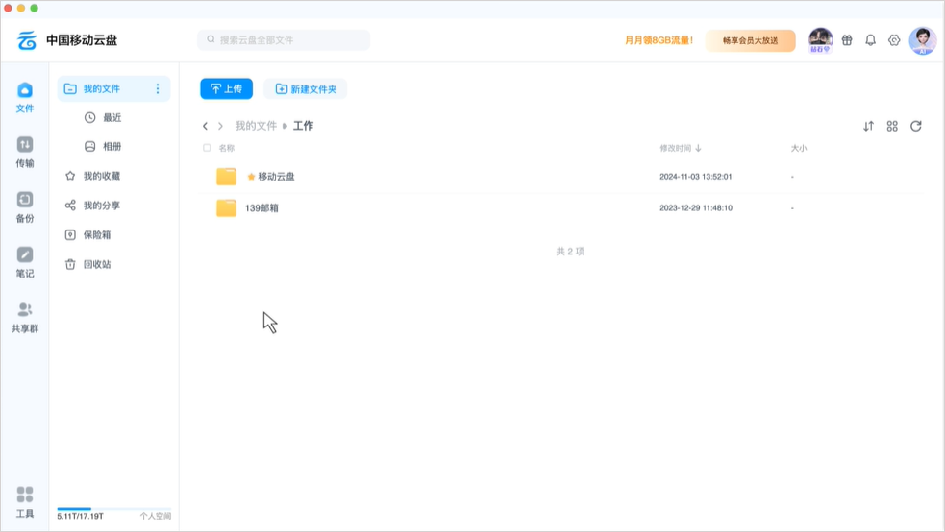
Task: Open settings via the gear icon
Action: point(894,40)
